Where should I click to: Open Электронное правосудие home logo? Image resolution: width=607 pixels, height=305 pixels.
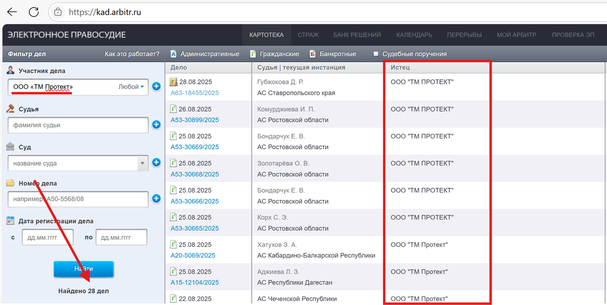[x=67, y=35]
